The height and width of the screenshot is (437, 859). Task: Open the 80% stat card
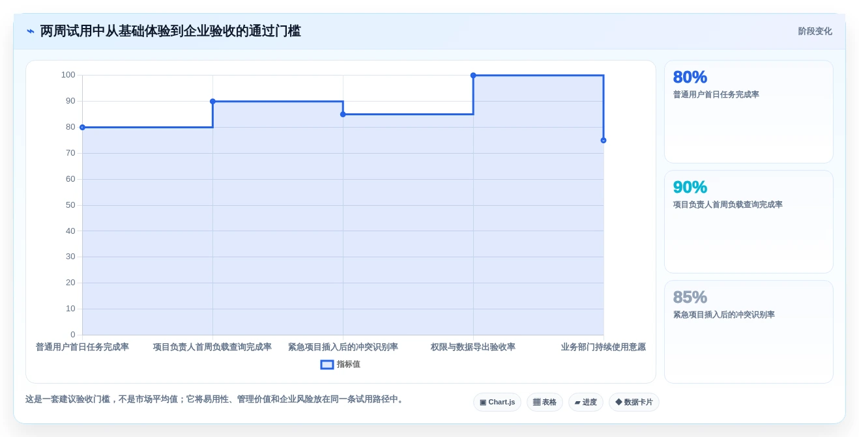tap(749, 112)
